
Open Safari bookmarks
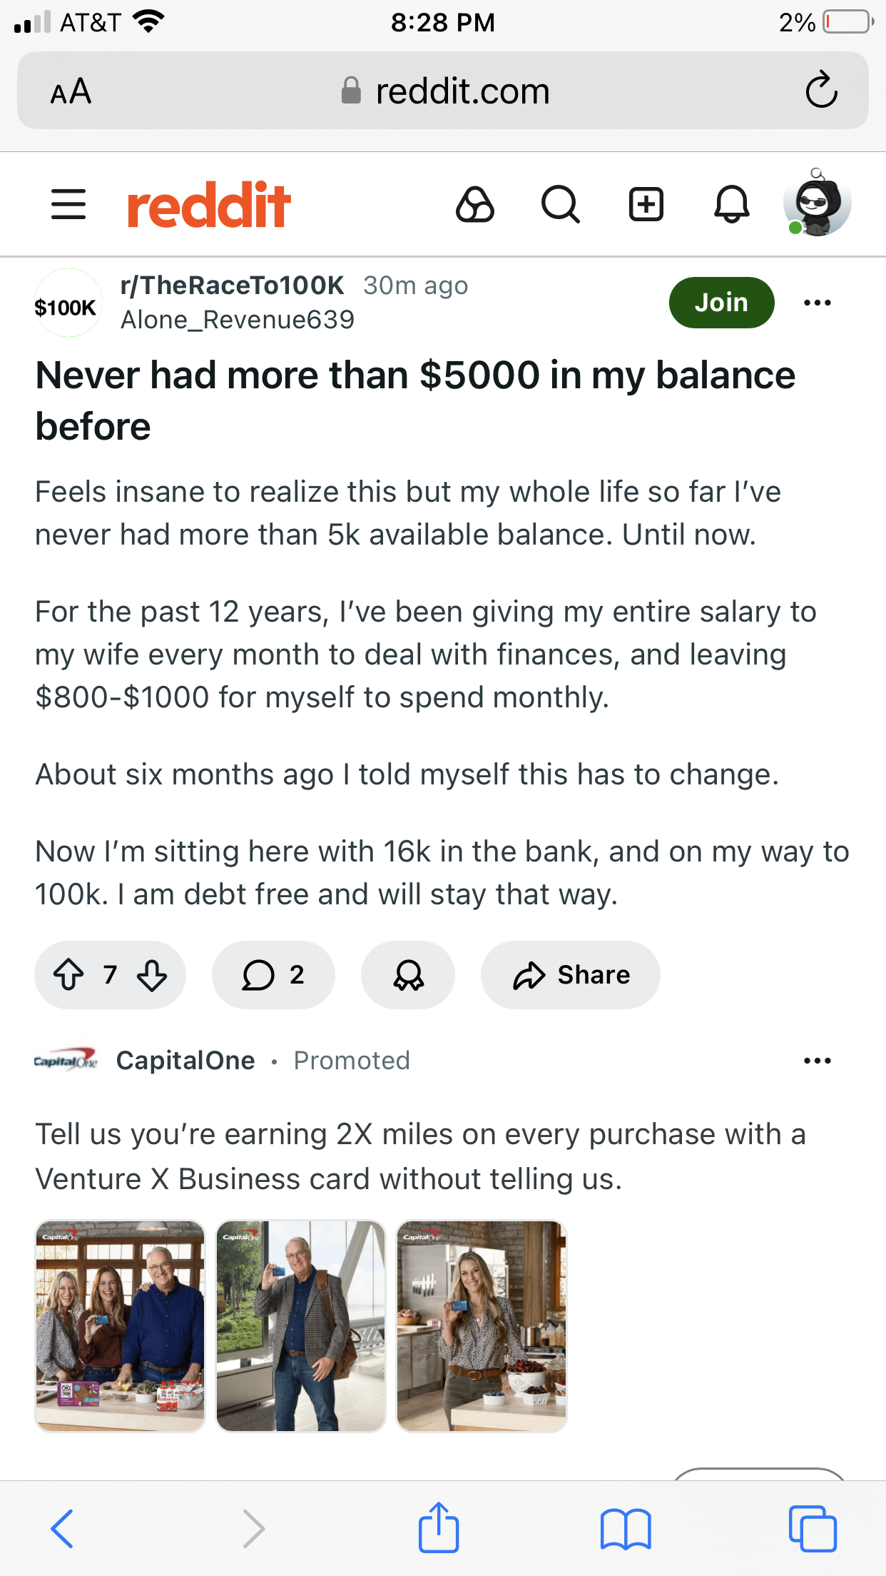coord(626,1529)
